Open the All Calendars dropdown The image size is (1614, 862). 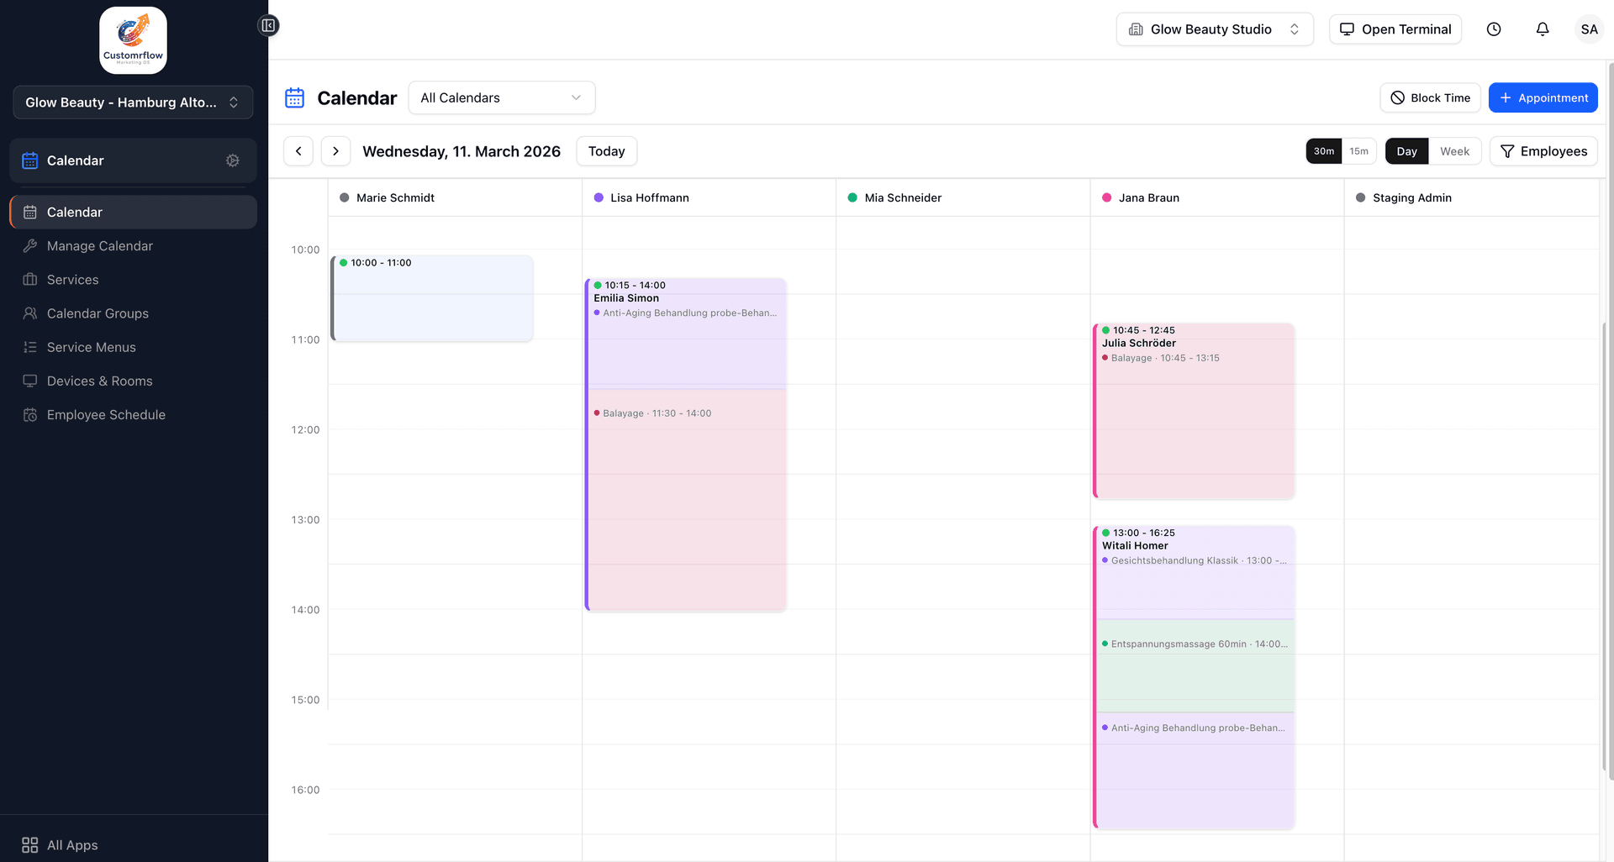coord(502,97)
